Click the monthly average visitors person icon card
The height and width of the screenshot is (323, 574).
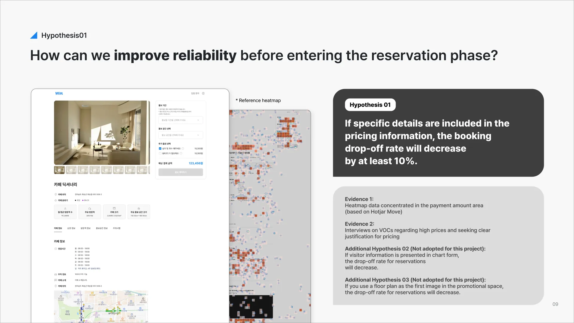tap(65, 212)
